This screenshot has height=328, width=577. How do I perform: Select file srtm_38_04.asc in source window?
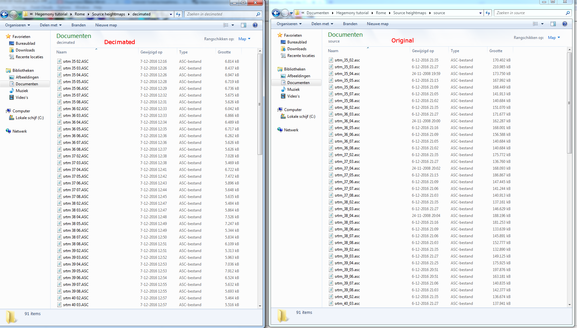click(x=347, y=216)
